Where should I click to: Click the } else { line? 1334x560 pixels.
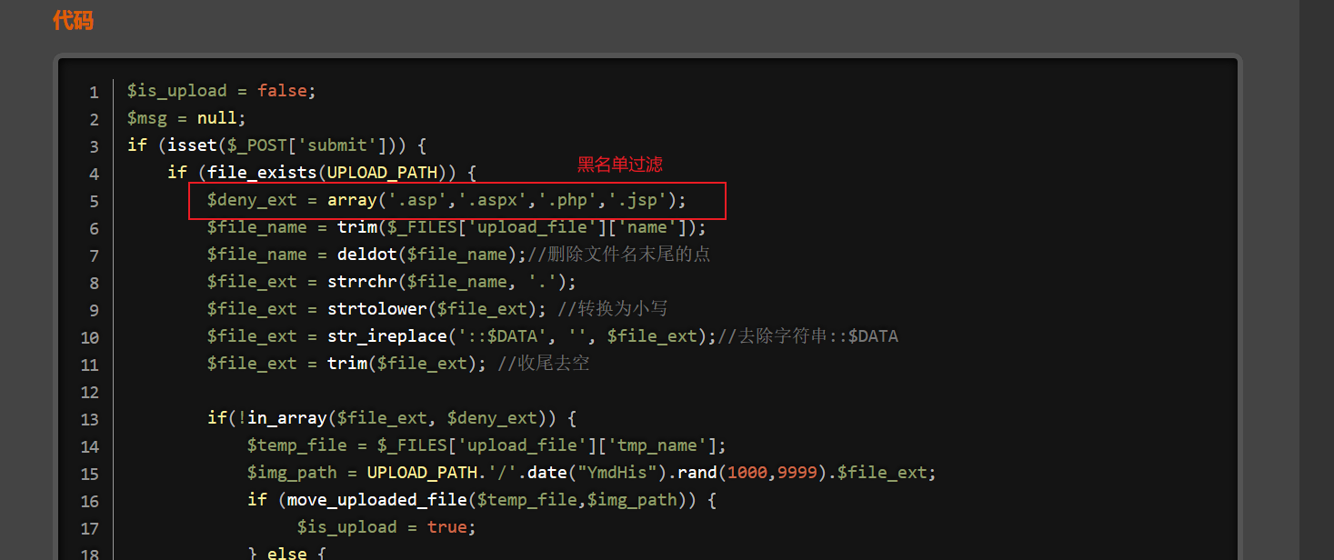pyautogui.click(x=286, y=553)
